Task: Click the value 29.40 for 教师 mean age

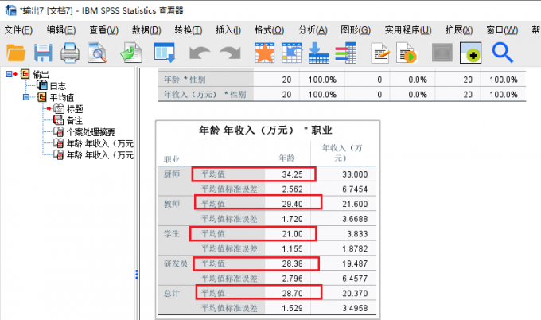Action: (x=292, y=204)
